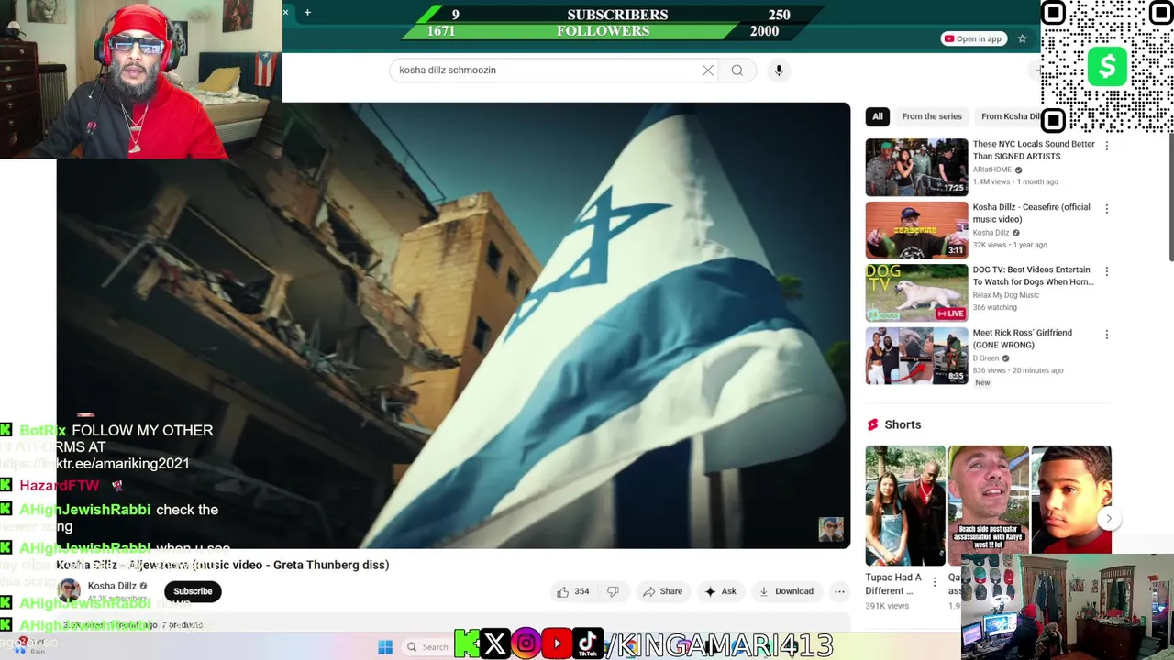Click the weather widget in the taskbar
The image size is (1174, 660).
click(x=29, y=646)
